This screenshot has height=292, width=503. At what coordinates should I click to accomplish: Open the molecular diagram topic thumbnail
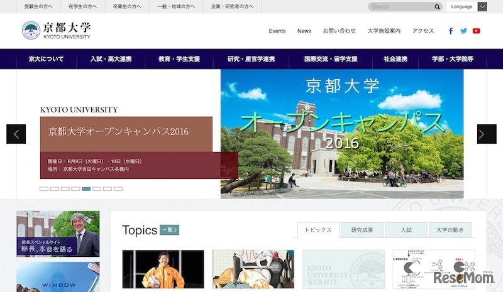point(434,269)
